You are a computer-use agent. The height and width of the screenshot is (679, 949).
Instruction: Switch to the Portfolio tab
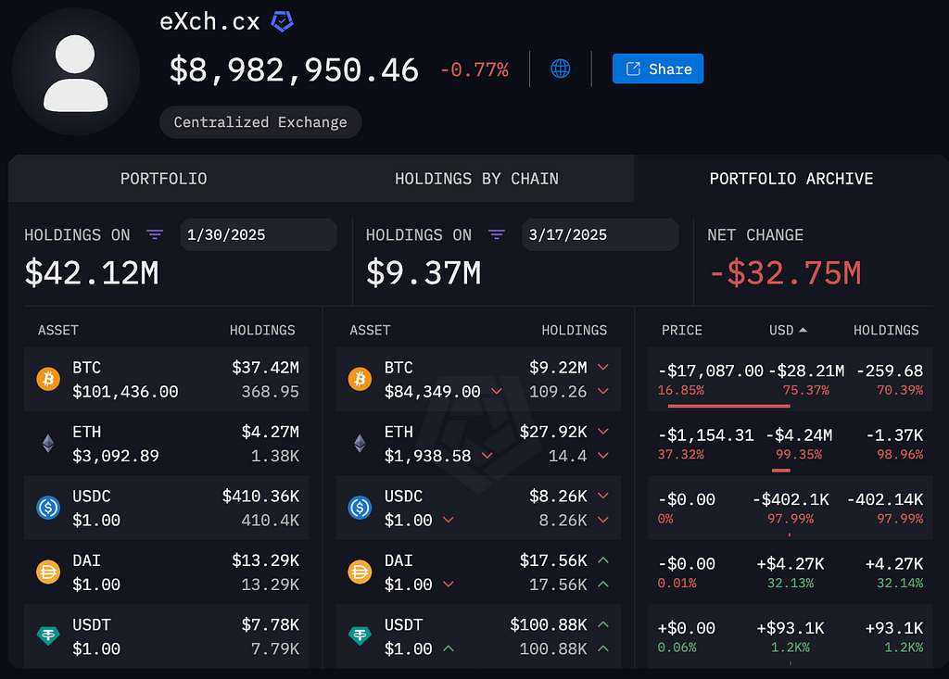163,179
